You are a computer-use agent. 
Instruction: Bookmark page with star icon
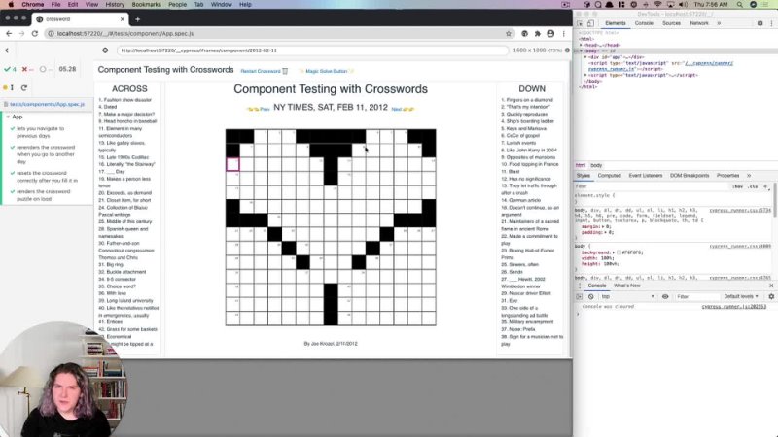pyautogui.click(x=509, y=34)
